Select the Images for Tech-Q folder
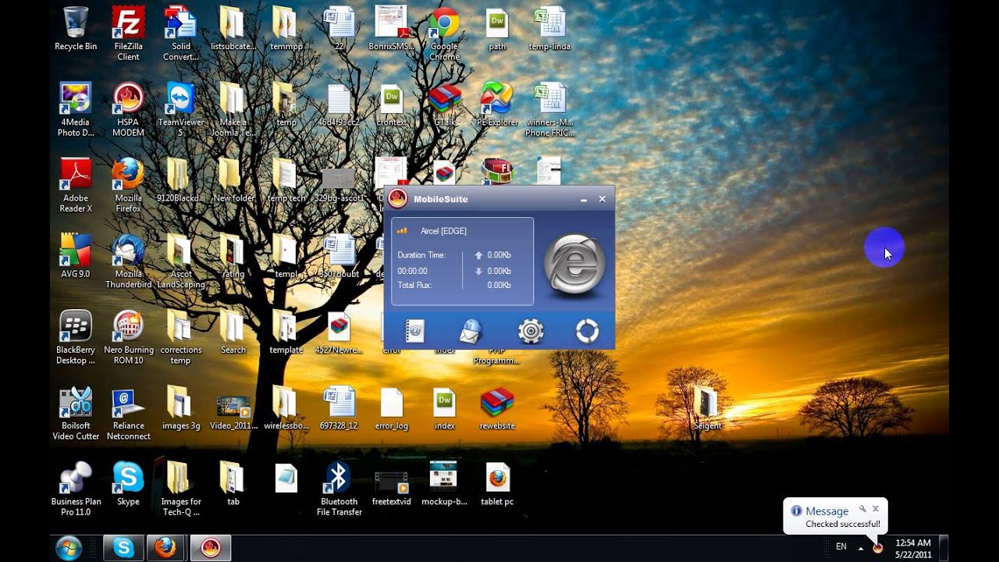This screenshot has height=562, width=999. click(181, 489)
